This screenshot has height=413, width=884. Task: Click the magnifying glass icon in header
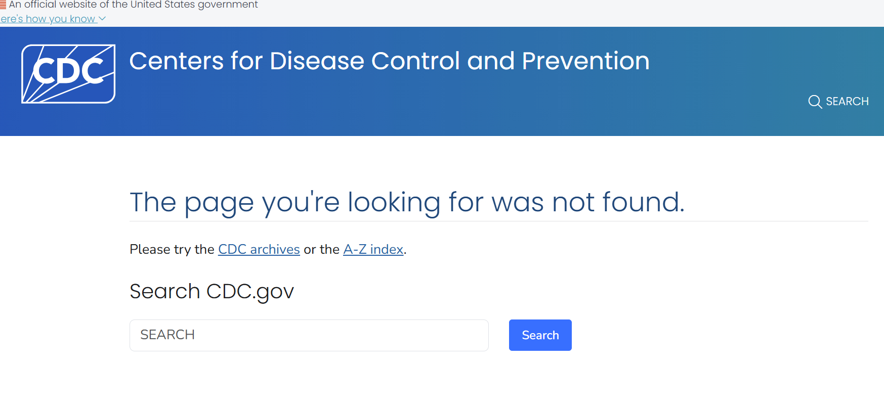[815, 102]
